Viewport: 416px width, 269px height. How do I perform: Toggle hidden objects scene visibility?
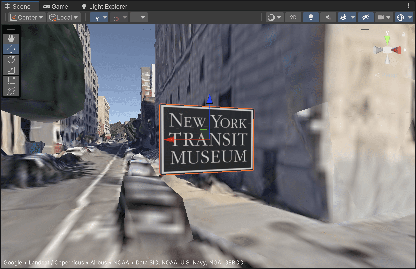point(366,17)
